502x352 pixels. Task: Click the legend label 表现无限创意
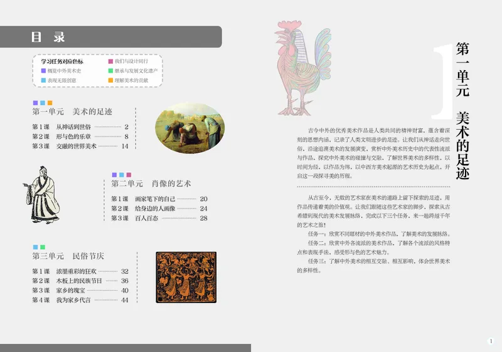[62, 81]
